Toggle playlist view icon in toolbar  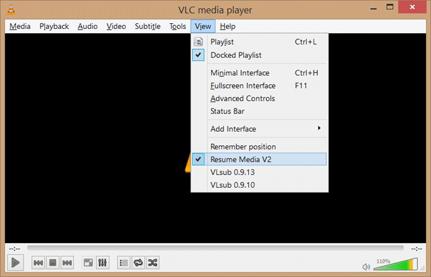124,263
